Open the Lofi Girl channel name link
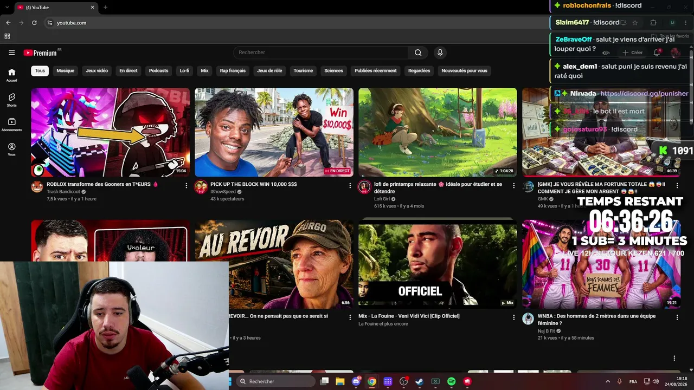The image size is (694, 390). 382,199
